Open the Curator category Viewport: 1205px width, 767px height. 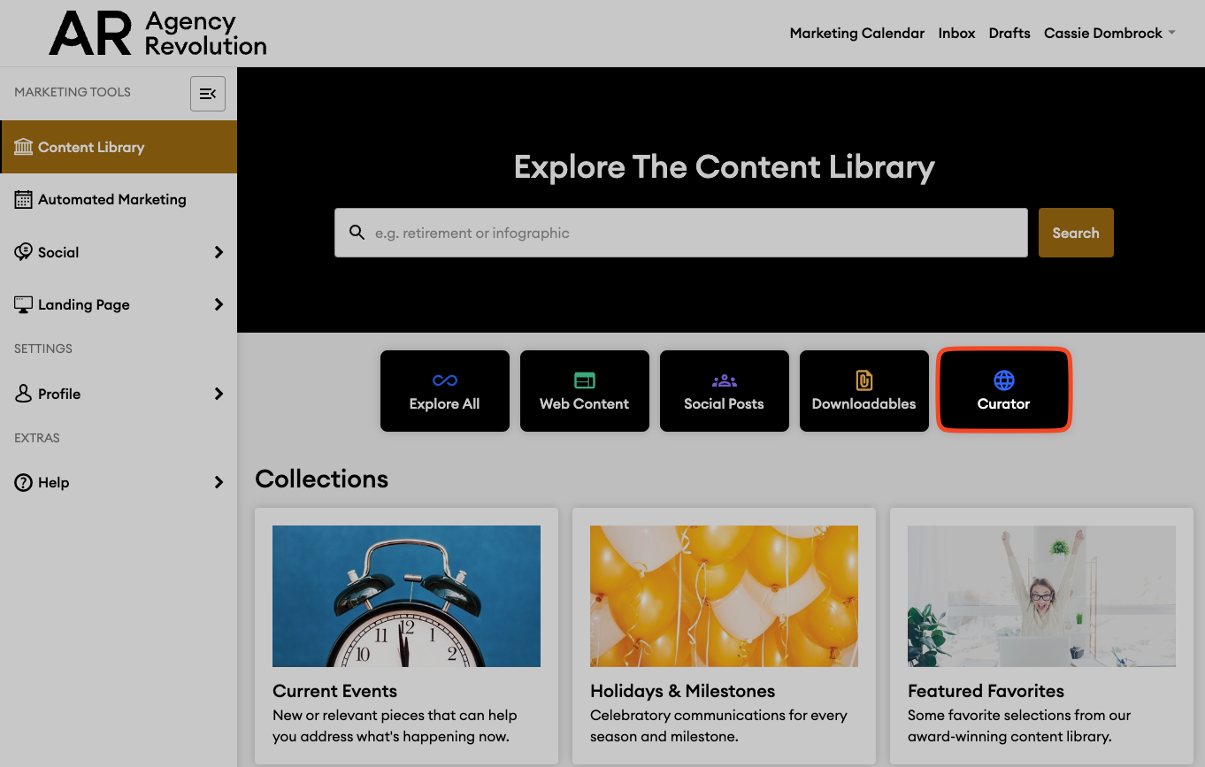[x=1004, y=391]
